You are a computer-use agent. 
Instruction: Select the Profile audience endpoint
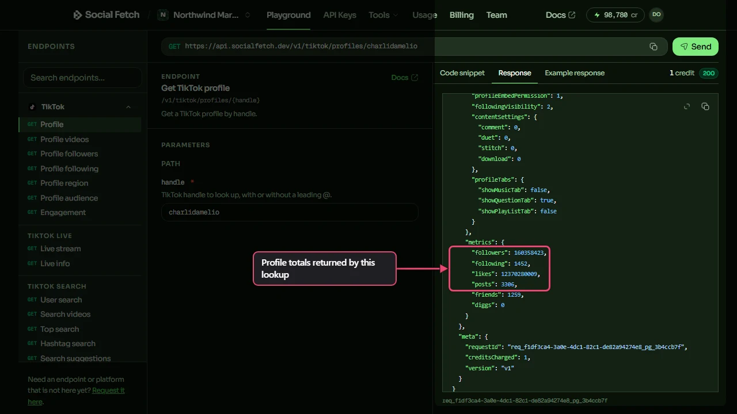point(80,198)
